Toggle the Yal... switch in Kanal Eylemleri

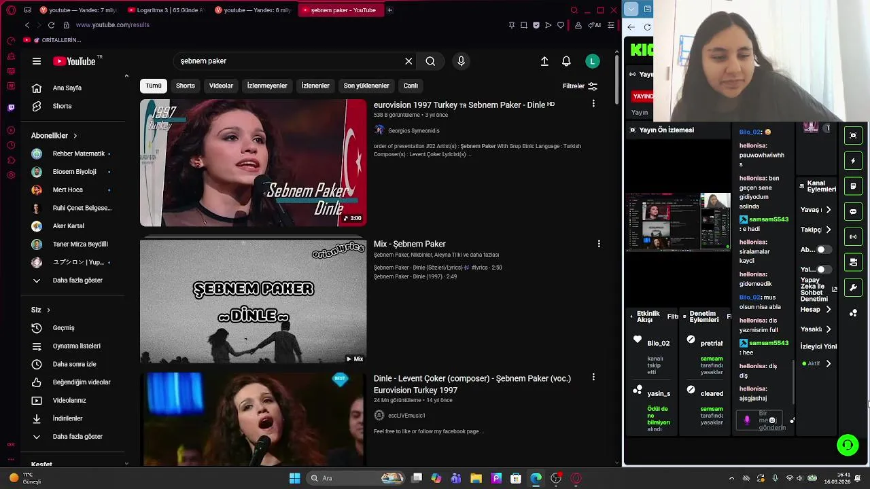pos(823,270)
